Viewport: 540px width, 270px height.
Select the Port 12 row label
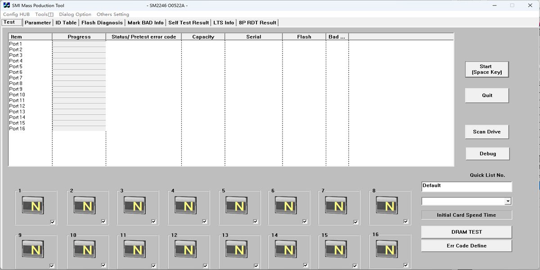click(x=17, y=106)
